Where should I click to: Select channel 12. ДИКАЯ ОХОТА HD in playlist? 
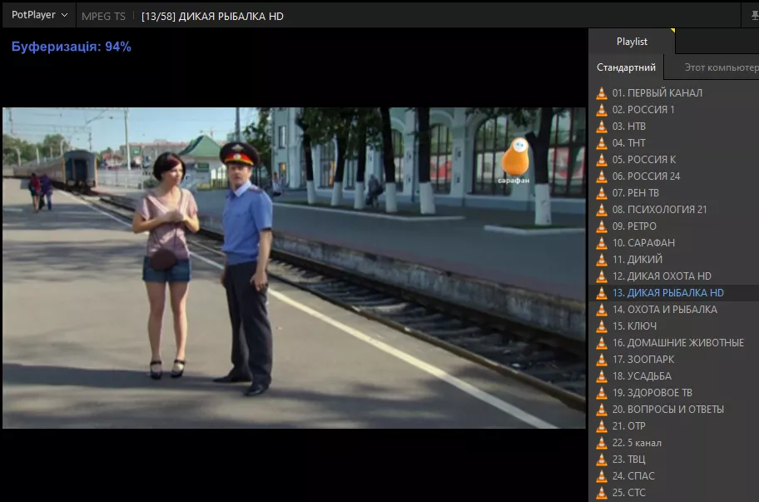point(674,276)
